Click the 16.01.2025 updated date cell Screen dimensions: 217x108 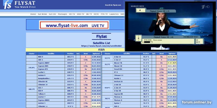pos(172,57)
